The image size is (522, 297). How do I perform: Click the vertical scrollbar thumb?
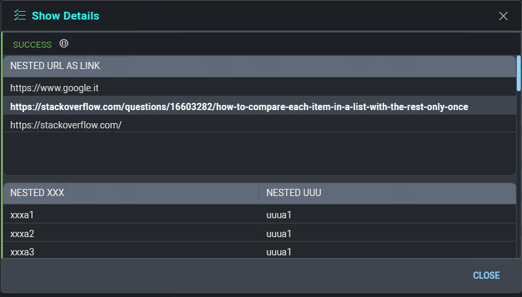coord(519,73)
